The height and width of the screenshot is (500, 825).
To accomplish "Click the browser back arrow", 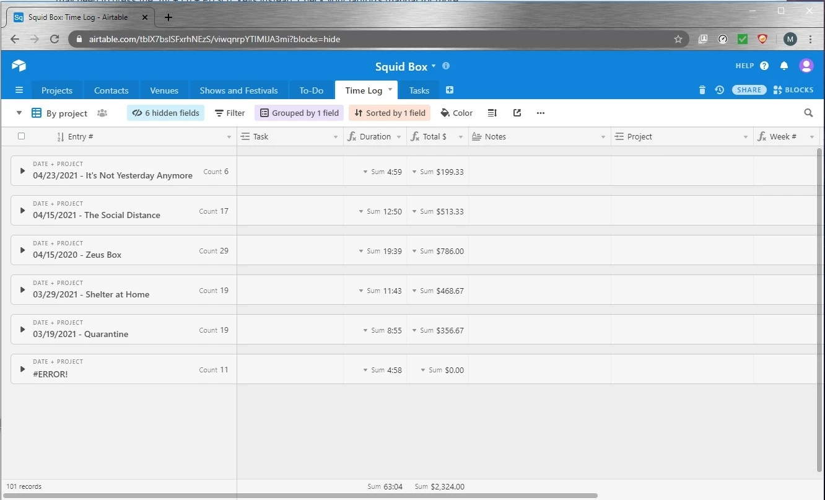I will [x=15, y=39].
